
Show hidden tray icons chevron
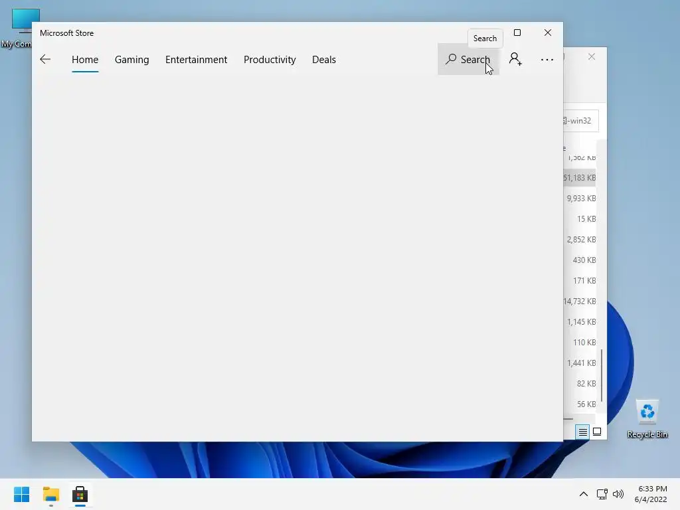(x=584, y=494)
